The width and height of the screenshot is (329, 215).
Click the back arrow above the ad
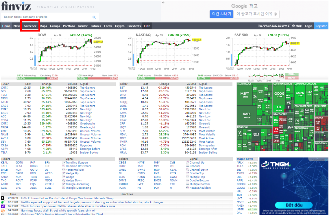coord(163,3)
